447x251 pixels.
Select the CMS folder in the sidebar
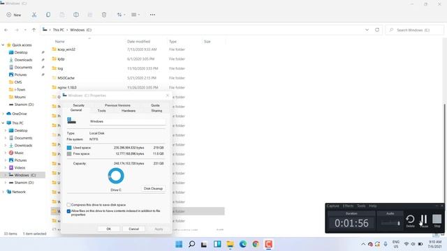(18, 82)
